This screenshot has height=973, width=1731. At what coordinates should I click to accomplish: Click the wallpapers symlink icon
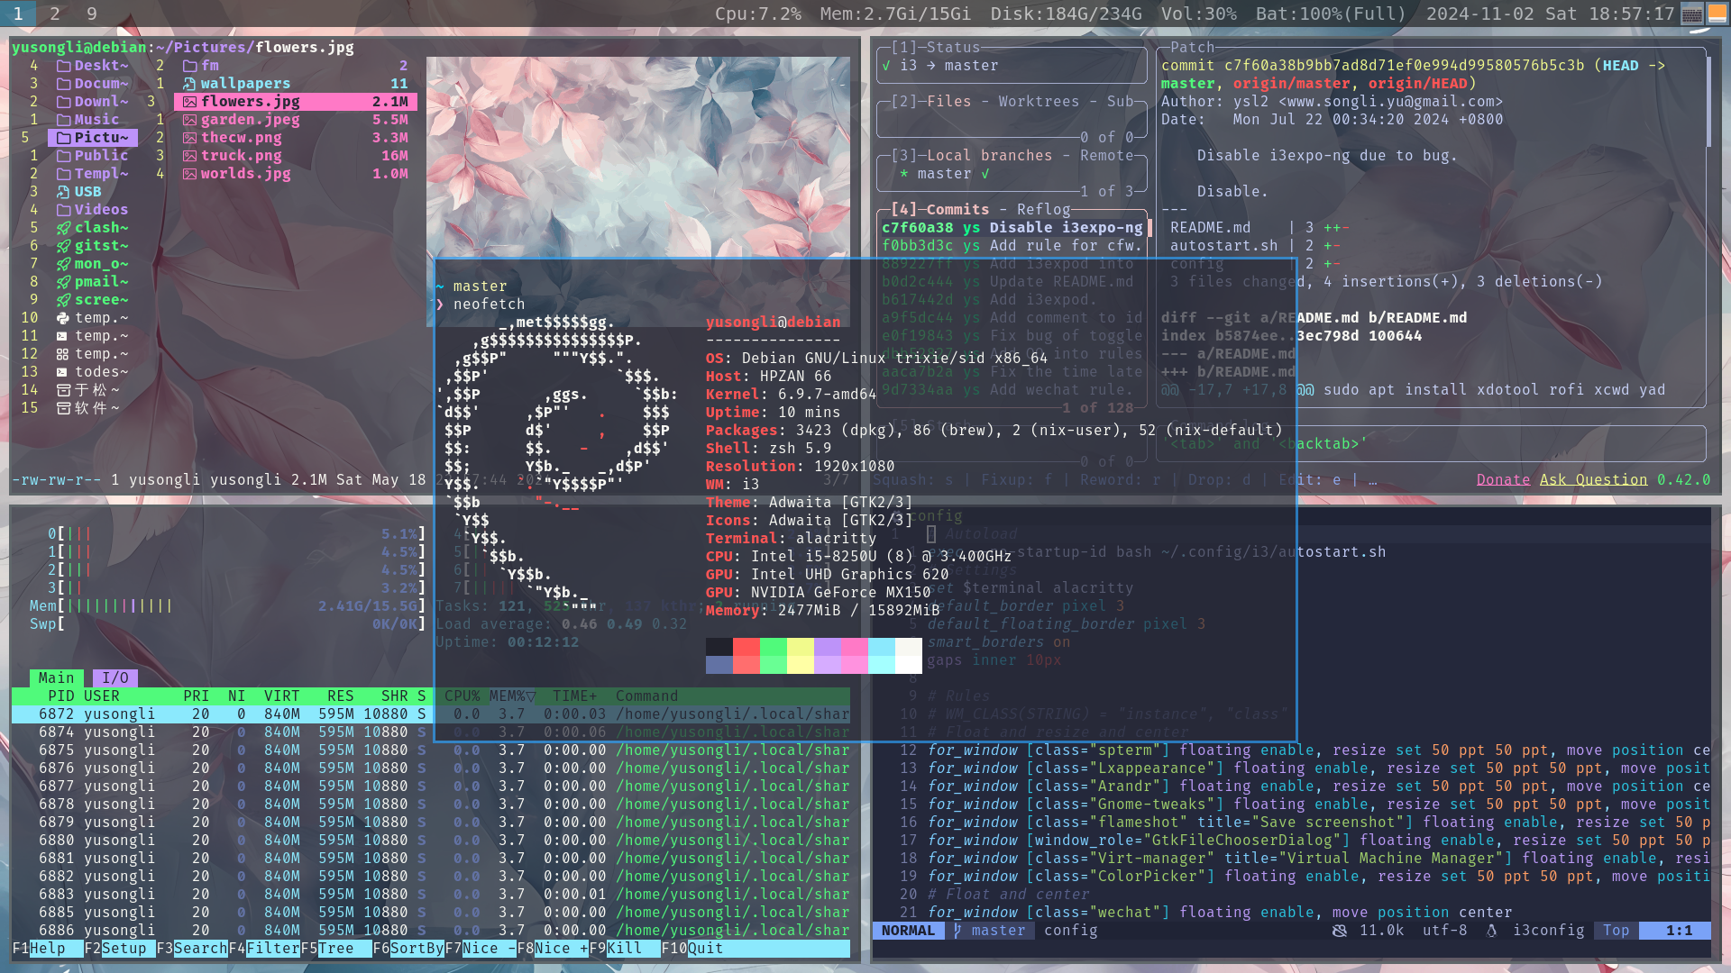[x=189, y=84]
